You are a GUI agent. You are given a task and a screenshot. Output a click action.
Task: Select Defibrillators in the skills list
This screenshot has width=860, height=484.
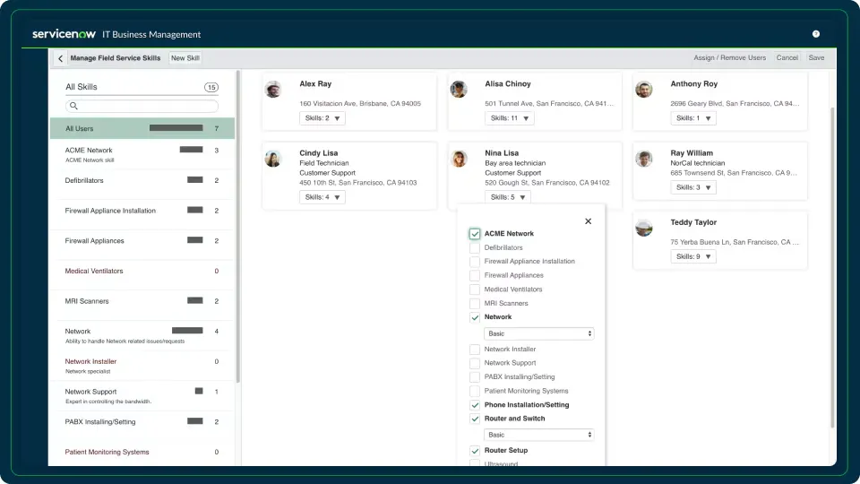click(142, 185)
